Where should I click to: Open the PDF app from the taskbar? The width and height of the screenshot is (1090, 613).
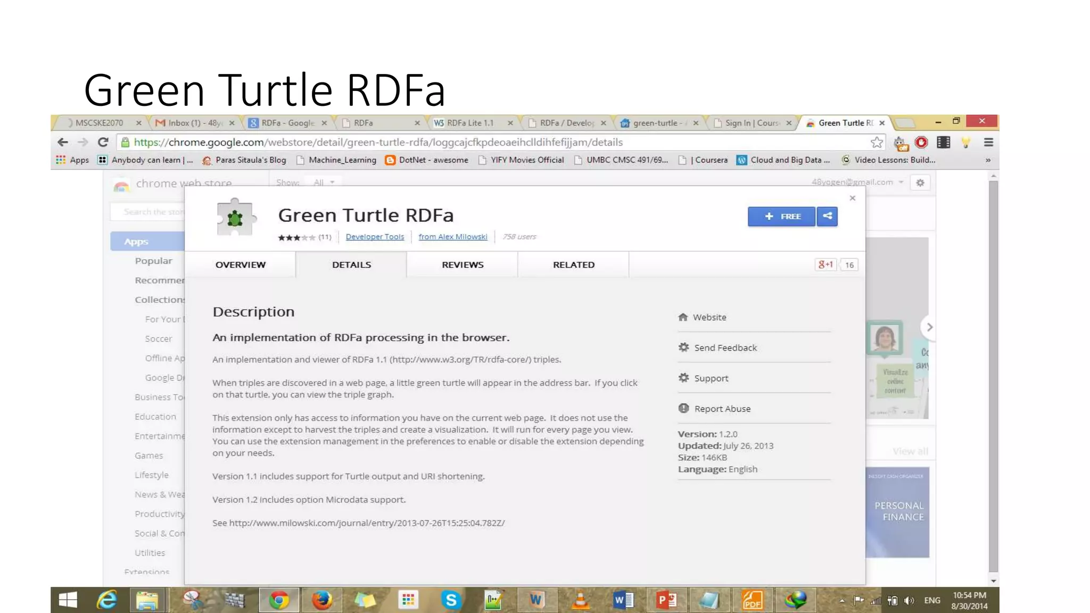click(753, 600)
